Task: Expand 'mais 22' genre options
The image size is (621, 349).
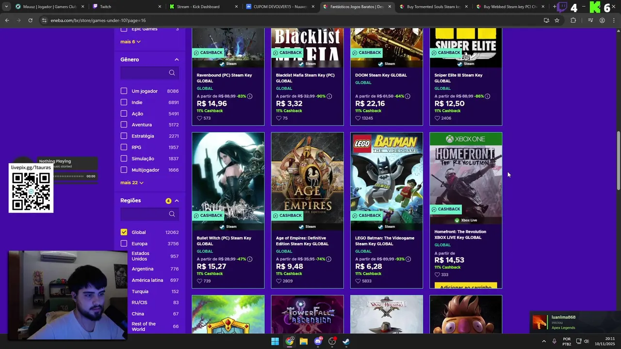Action: point(132,183)
